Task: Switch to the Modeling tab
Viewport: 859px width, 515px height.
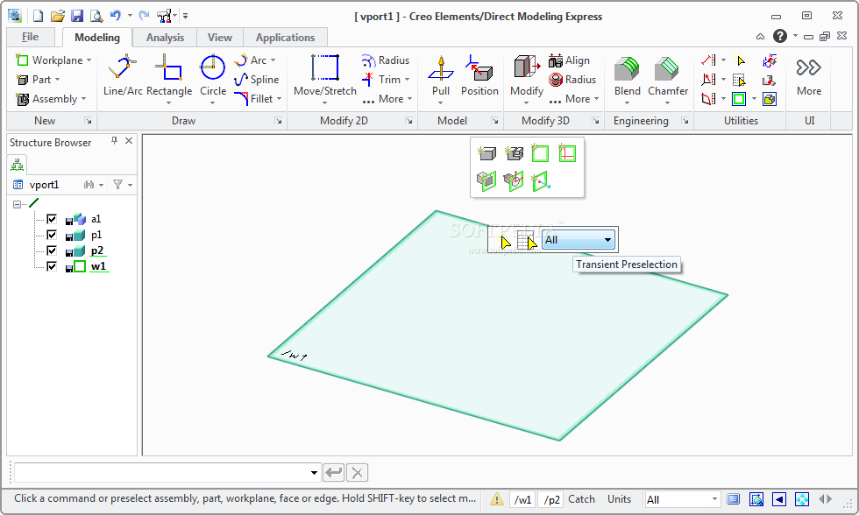Action: click(97, 37)
